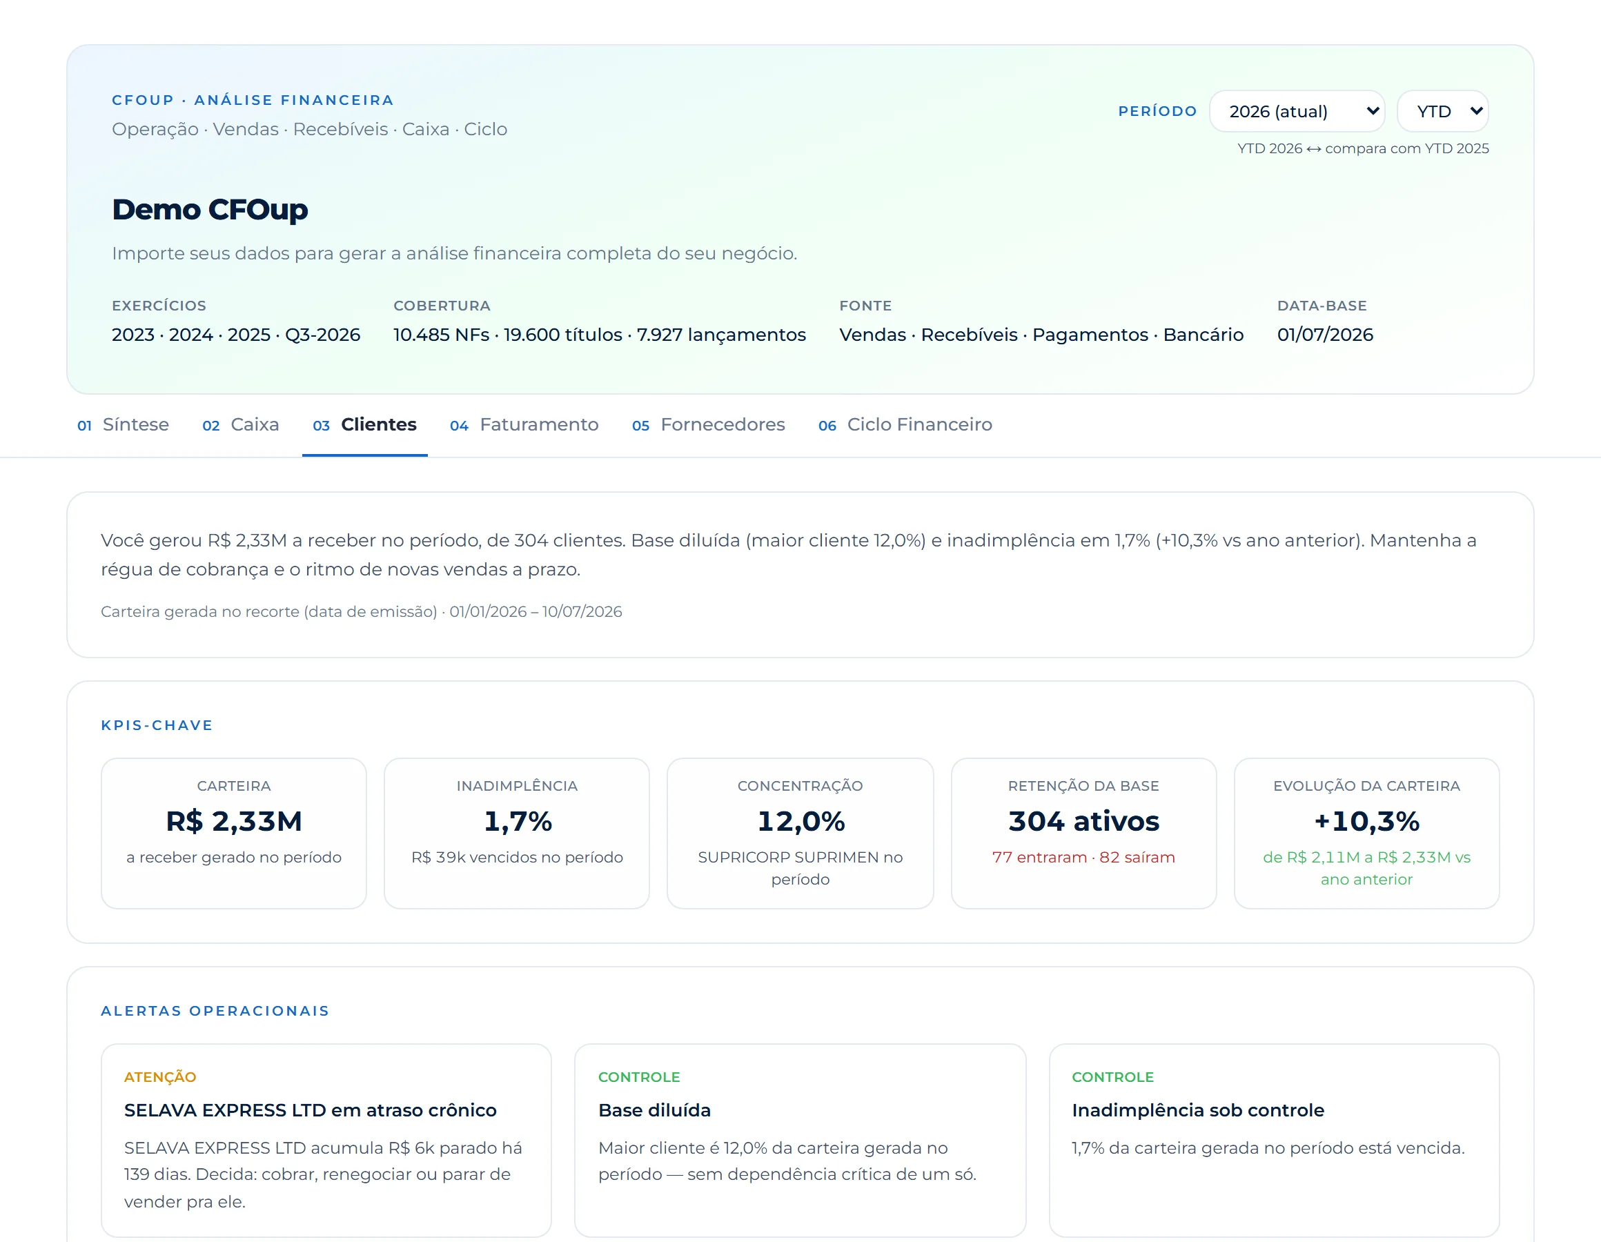
Task: Go to the Faturamento tab
Action: click(524, 424)
